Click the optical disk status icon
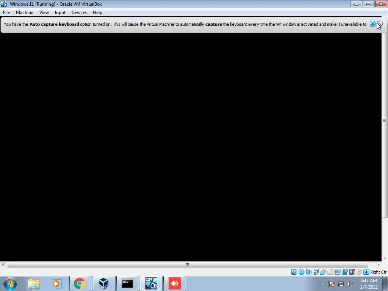Image resolution: width=388 pixels, height=291 pixels. [301, 272]
